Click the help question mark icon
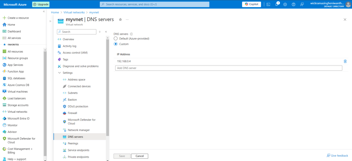352x161 pixels. click(293, 4)
